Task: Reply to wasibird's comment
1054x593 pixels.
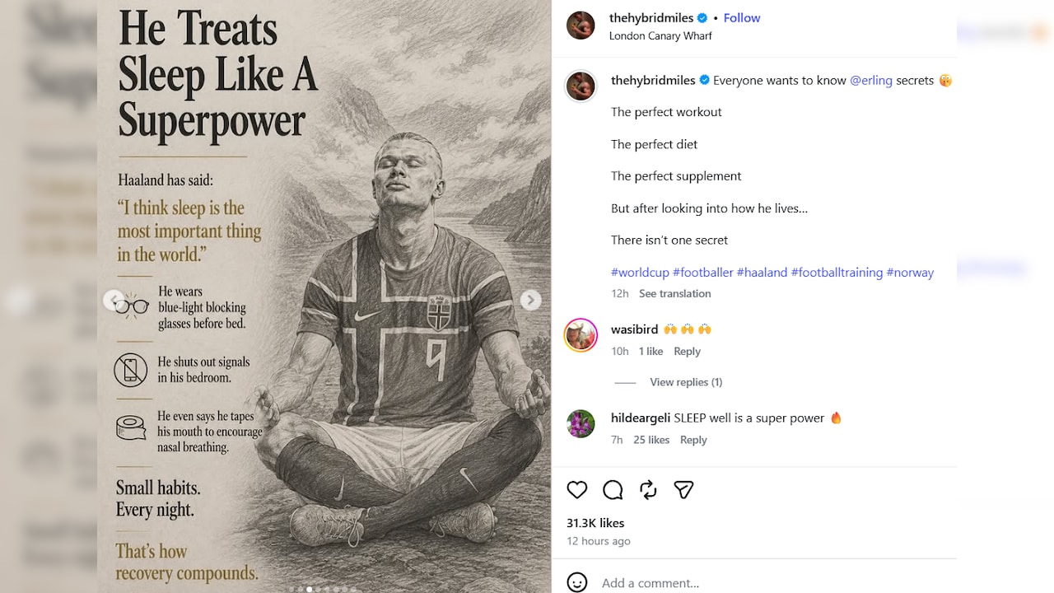Action: pyautogui.click(x=687, y=351)
